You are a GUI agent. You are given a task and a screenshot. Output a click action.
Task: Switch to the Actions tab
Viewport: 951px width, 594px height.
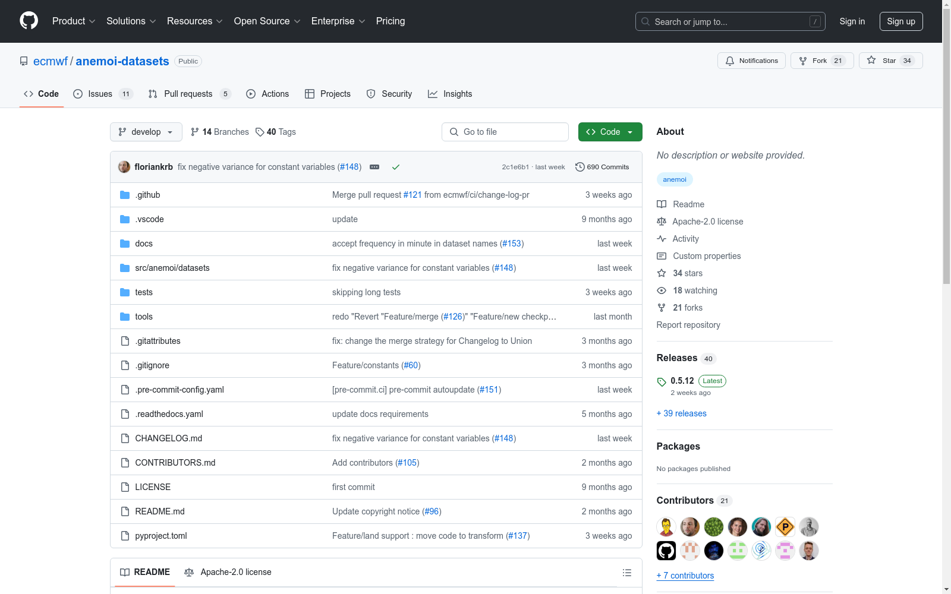[x=267, y=94]
